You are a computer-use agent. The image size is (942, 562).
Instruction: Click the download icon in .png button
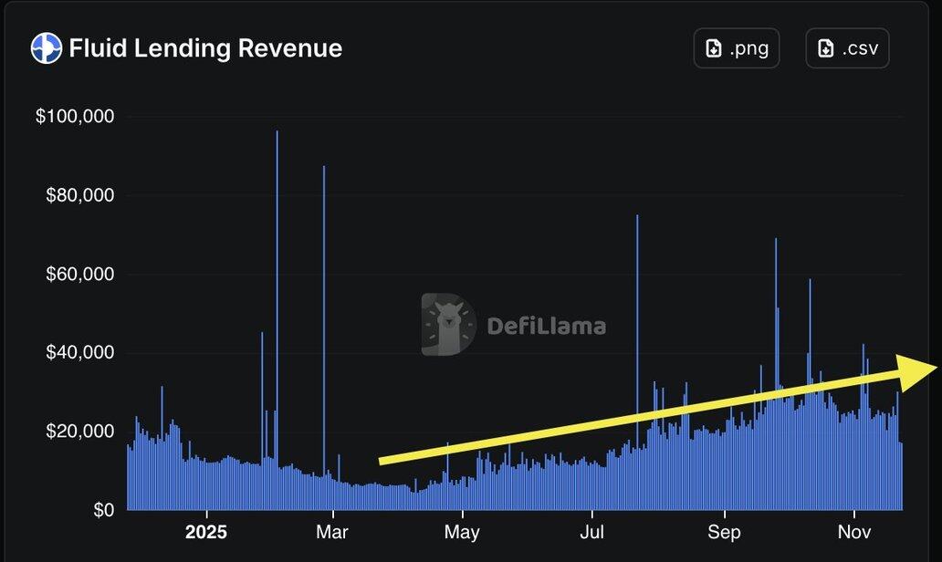tap(713, 48)
